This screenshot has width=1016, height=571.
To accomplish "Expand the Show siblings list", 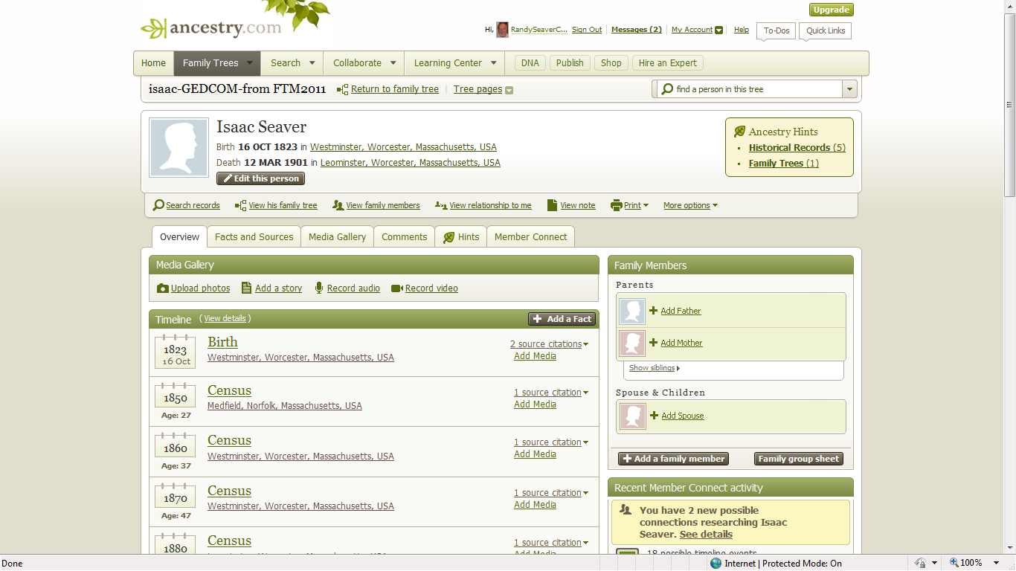I will click(655, 368).
